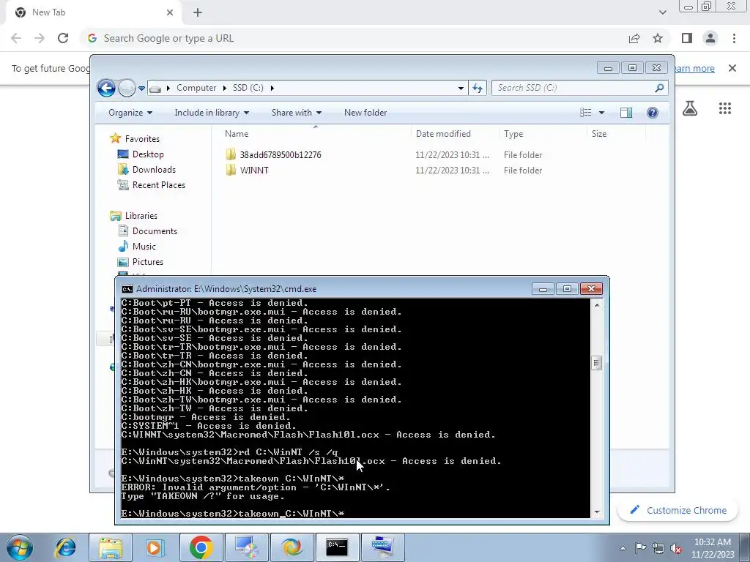Click Explorer forward button
This screenshot has width=750, height=562.
tap(127, 88)
